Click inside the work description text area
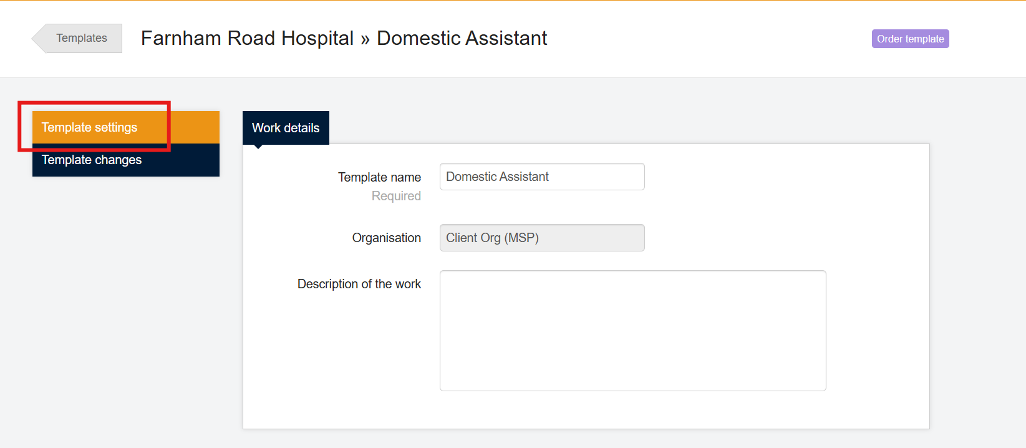Screen dimensions: 1026x448 click(632, 331)
